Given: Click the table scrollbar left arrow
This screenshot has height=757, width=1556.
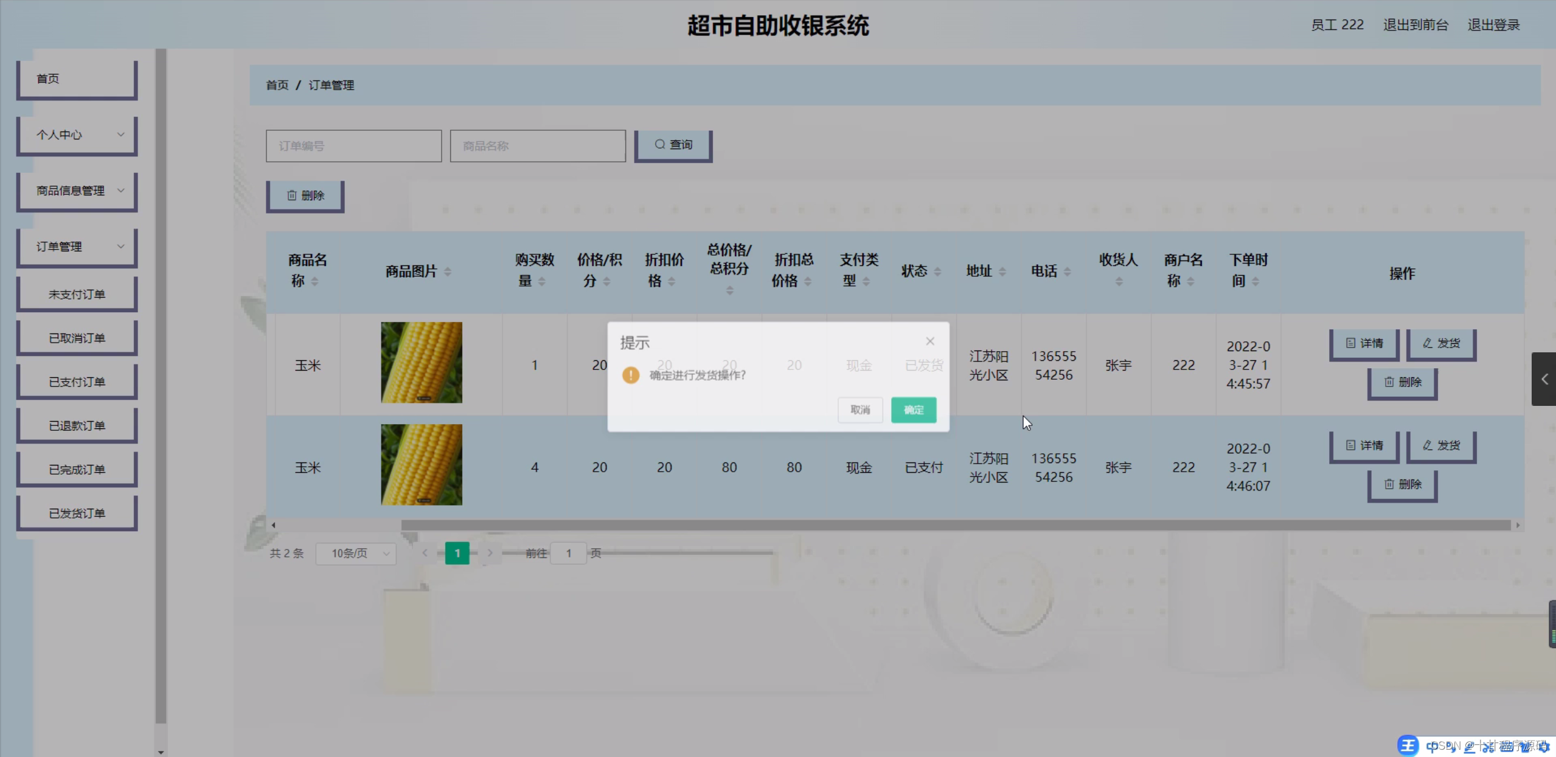Looking at the screenshot, I should pos(273,525).
